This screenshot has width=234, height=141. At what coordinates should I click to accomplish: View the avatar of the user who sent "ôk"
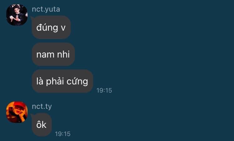[17, 112]
